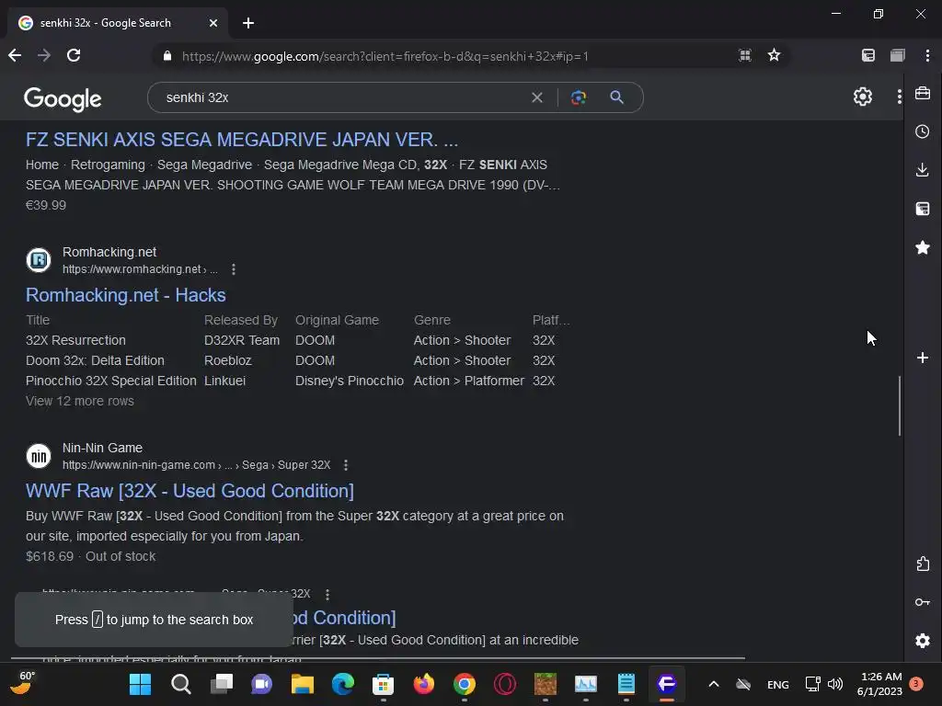Viewport: 942px width, 706px height.
Task: Open the browser three-dot main menu
Action: [x=927, y=56]
